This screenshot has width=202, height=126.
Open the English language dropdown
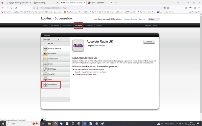click(x=154, y=19)
